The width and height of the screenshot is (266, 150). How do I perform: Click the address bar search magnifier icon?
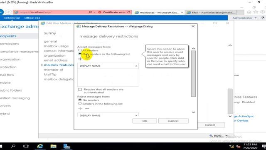[x=90, y=12]
